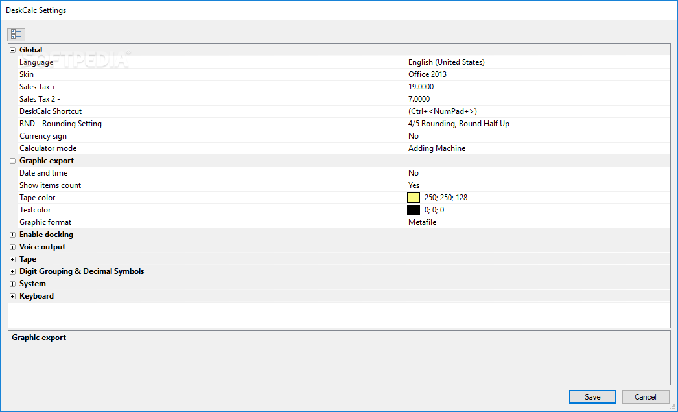Select the Sales Tax 2 - property label

40,99
